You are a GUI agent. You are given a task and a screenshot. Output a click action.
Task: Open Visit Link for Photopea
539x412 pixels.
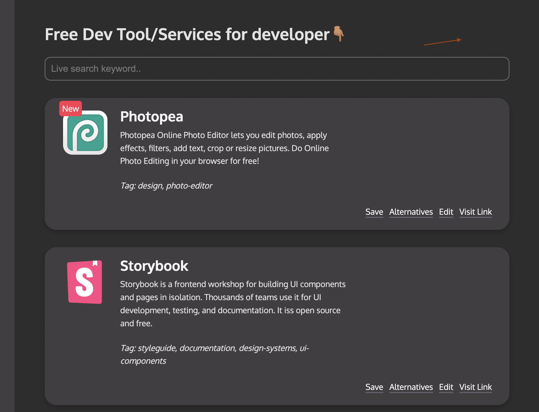click(x=475, y=212)
